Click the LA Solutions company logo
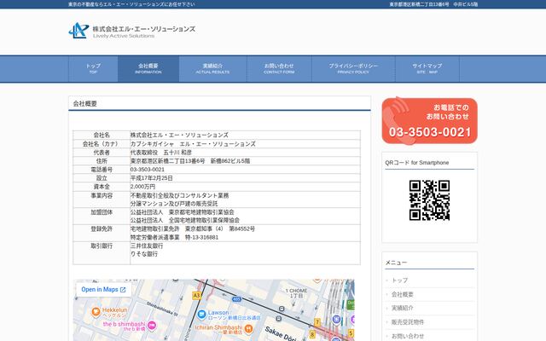Viewport: 546px width, 341px height. (131, 31)
